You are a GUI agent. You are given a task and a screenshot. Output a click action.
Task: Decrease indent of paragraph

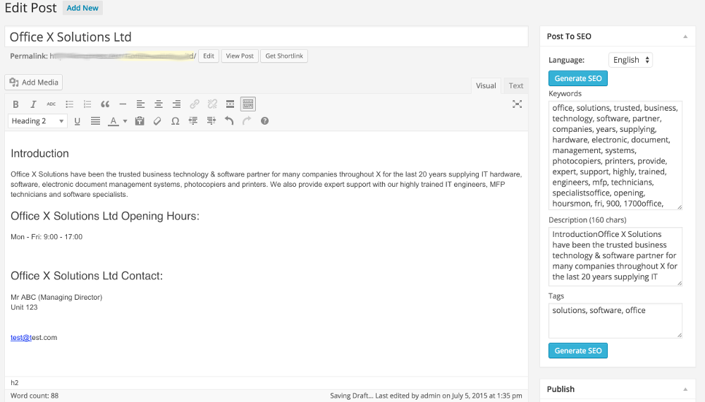coord(193,121)
